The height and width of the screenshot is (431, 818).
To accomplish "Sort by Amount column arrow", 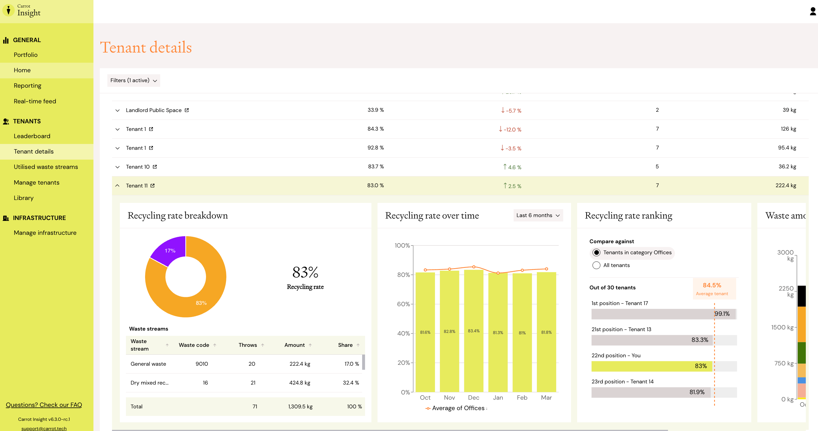I will [310, 345].
